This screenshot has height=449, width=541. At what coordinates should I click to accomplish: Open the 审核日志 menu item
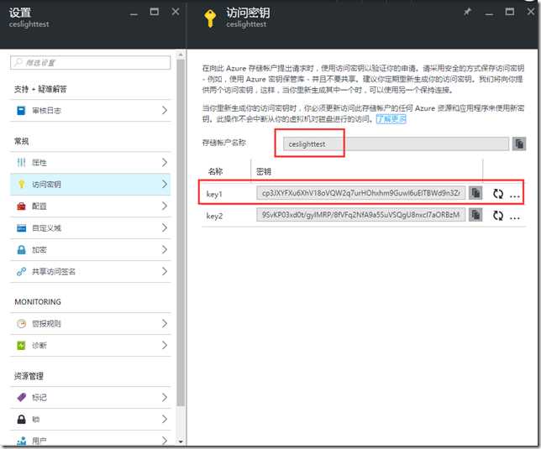[91, 111]
